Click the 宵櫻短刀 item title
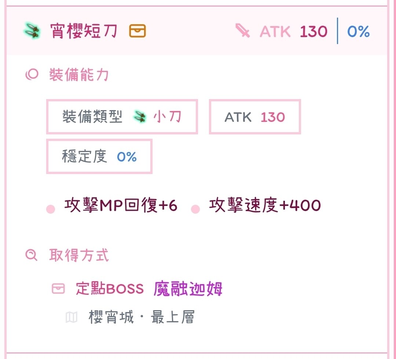The image size is (396, 359). click(x=84, y=31)
